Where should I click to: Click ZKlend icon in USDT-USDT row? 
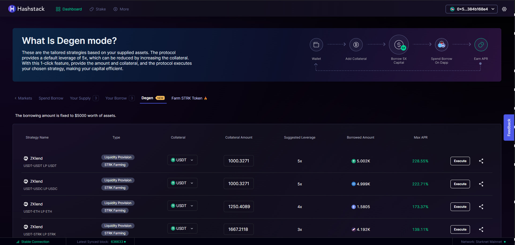pos(26,158)
